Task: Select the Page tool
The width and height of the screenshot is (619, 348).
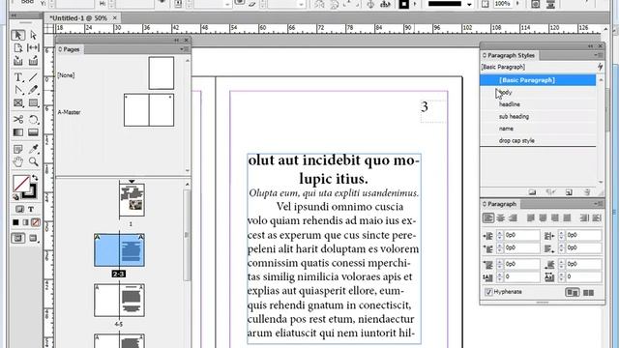Action: coord(17,47)
